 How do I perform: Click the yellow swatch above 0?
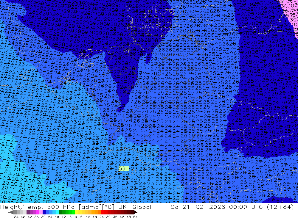click(x=77, y=212)
